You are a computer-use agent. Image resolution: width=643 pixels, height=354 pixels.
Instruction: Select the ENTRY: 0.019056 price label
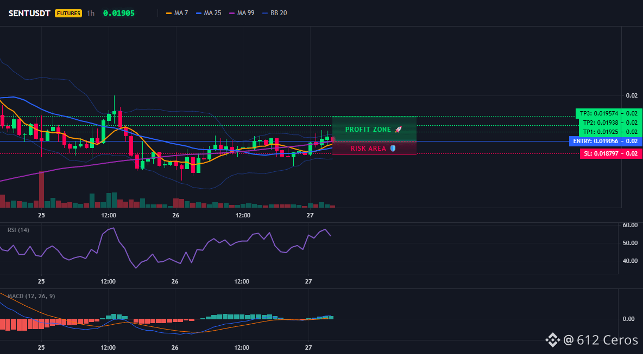pos(595,141)
